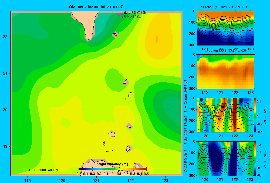Click longitude 123 under vel. E section
The image size is (270, 183).
click(x=250, y=180)
